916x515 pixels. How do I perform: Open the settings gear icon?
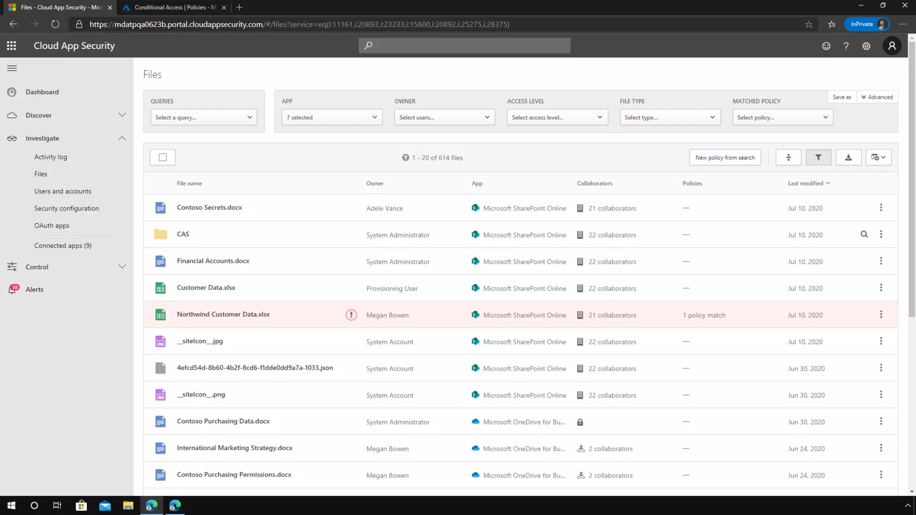tap(866, 46)
